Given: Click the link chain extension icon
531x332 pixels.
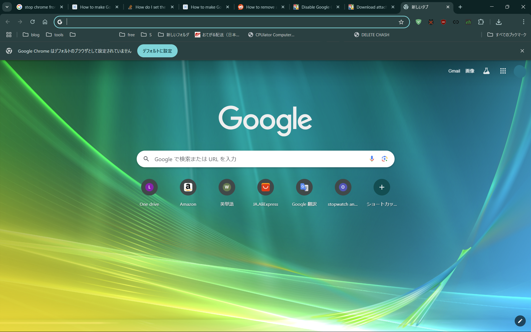Looking at the screenshot, I should coord(456,22).
